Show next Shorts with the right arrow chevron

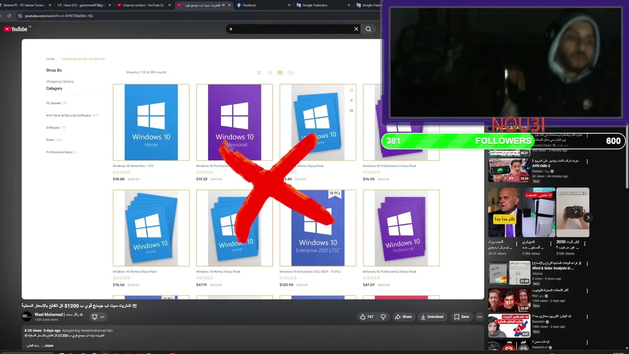click(x=588, y=217)
